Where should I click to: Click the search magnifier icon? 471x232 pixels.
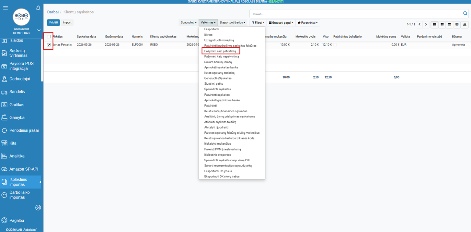click(x=465, y=14)
